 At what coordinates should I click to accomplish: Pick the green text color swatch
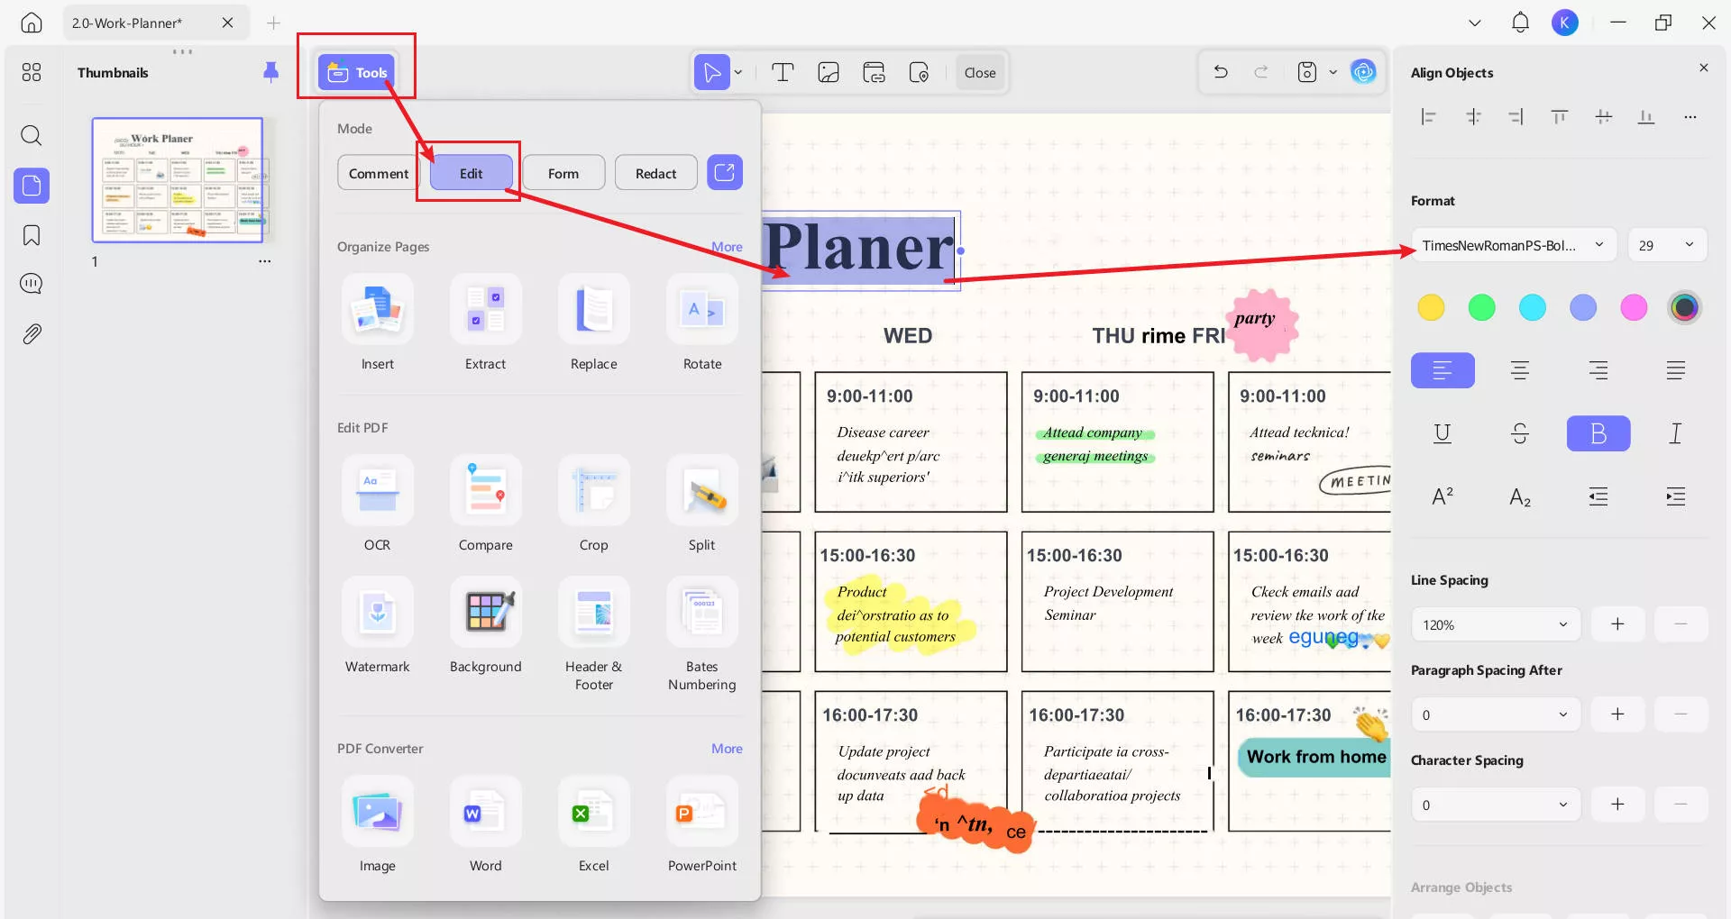click(1481, 308)
